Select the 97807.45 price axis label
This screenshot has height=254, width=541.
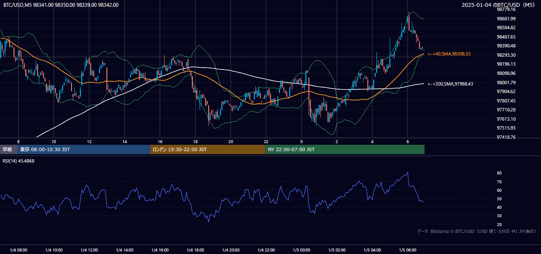(506, 101)
